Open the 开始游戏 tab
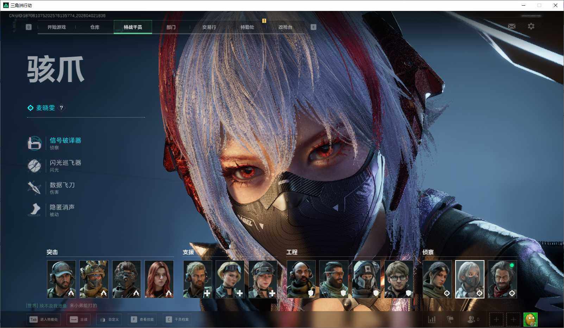Screen dimensions: 564x328 [57, 27]
